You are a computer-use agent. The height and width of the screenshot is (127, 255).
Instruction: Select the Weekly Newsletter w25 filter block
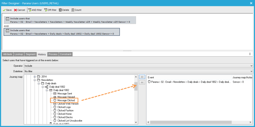(70, 20)
